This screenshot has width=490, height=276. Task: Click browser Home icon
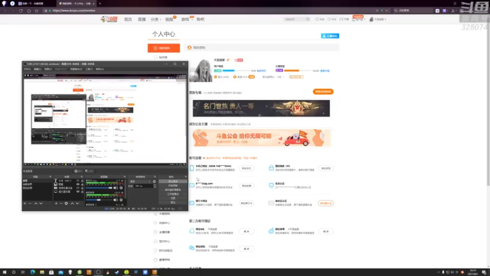point(29,10)
